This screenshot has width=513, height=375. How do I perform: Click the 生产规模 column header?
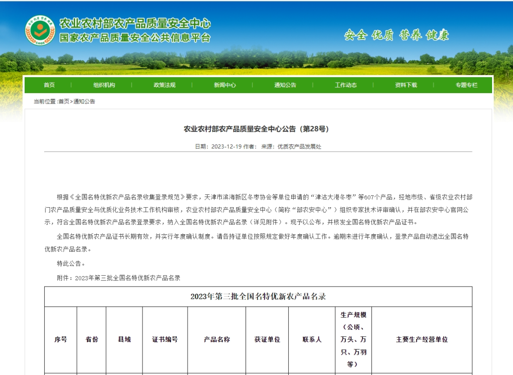[x=353, y=340]
